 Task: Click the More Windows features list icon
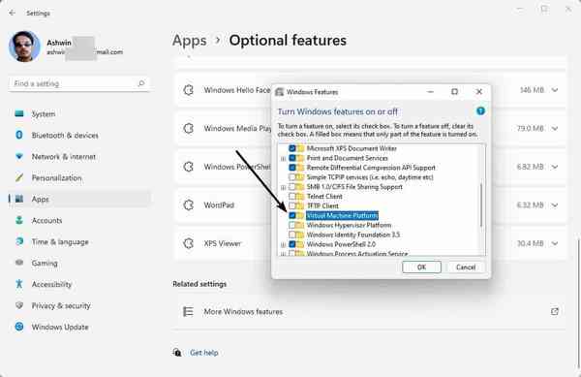[x=188, y=311]
